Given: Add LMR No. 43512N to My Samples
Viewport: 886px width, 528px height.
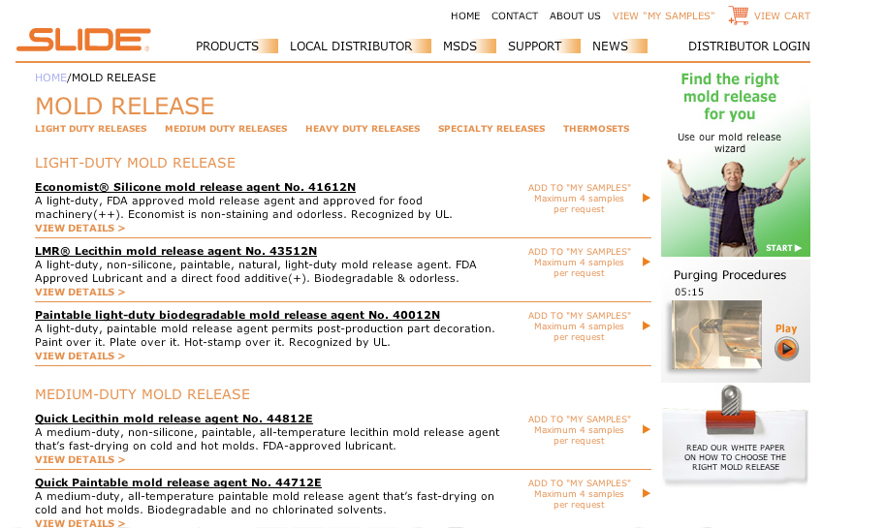Looking at the screenshot, I should tap(579, 251).
